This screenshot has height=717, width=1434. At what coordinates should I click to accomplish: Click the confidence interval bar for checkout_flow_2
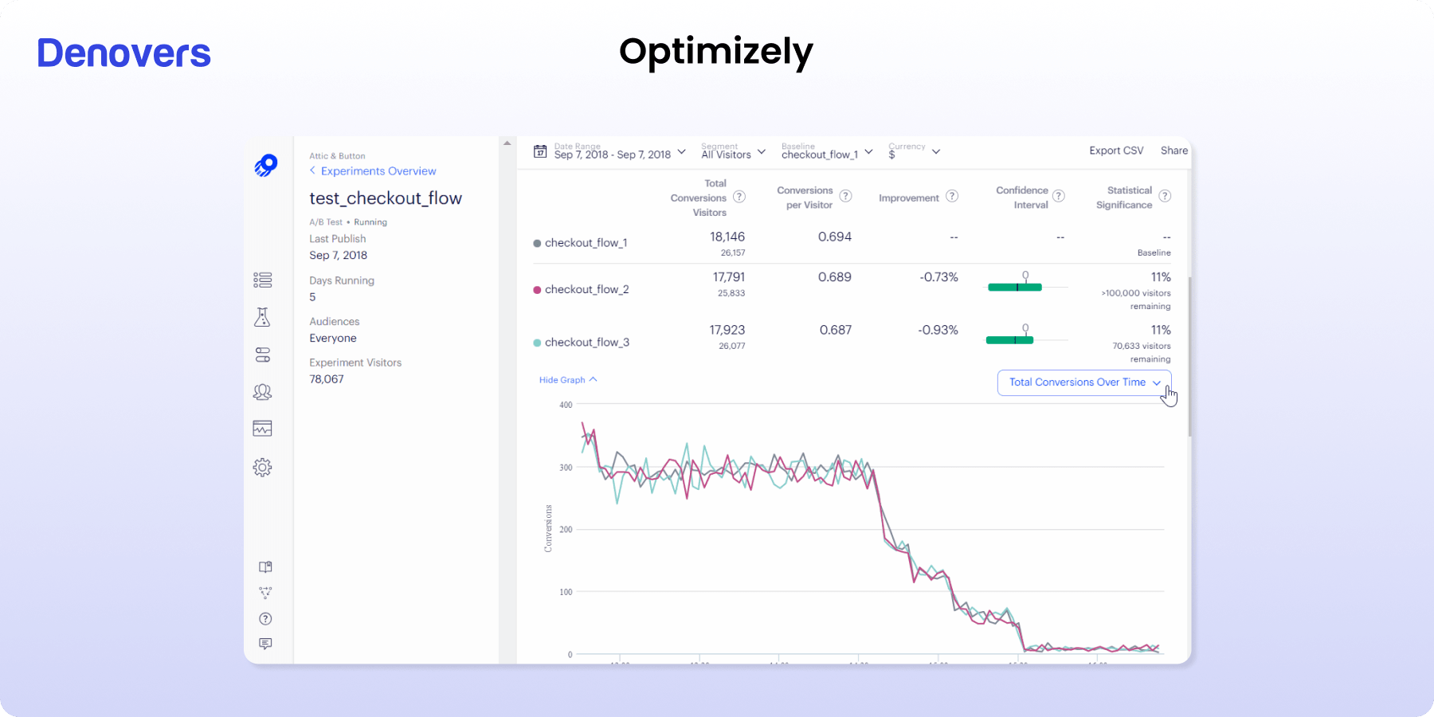coord(1015,288)
